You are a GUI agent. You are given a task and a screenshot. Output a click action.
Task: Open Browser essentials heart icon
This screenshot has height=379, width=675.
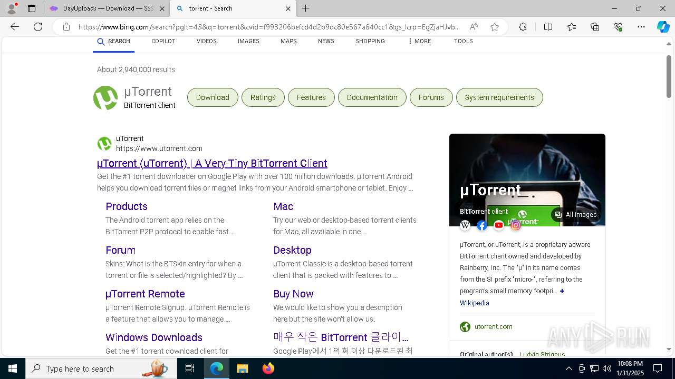pos(618,27)
